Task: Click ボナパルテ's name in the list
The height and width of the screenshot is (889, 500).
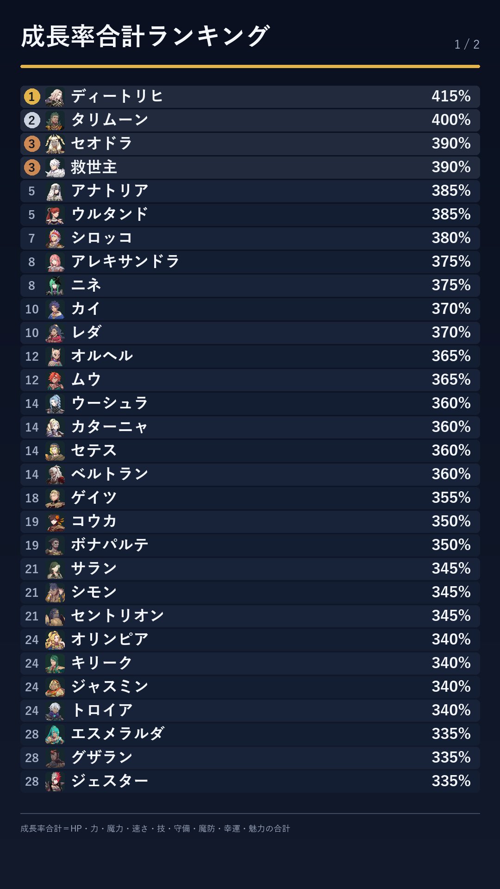Action: coord(110,545)
